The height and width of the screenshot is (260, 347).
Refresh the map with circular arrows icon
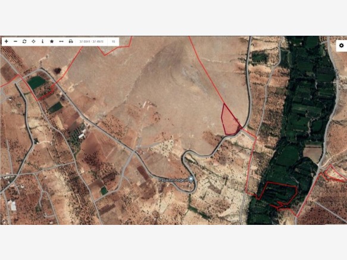(24, 42)
